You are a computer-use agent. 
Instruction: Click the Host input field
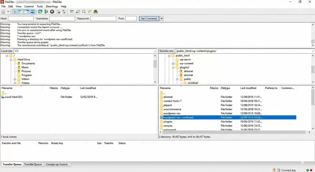tap(21, 19)
